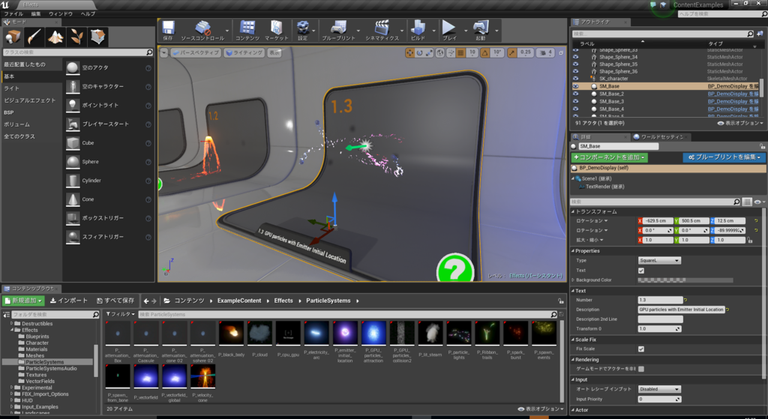Select rotate gizmo icon in viewport toolbar
Viewport: 768px width, 419px height.
(x=419, y=53)
